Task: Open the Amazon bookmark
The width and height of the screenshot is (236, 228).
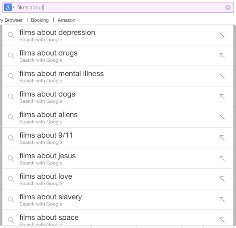Action: 66,20
